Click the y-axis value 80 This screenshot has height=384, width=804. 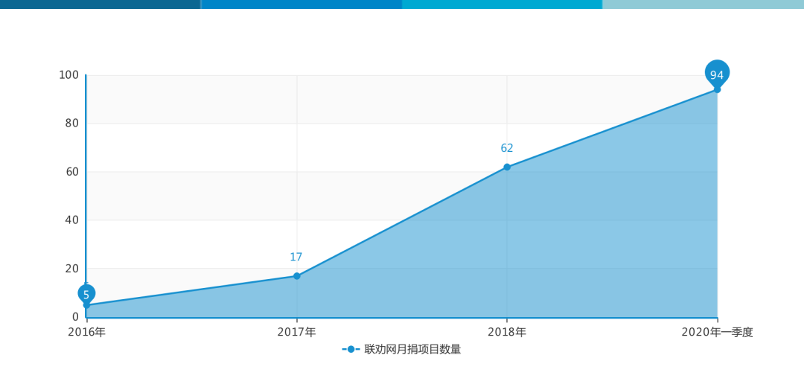tap(71, 124)
